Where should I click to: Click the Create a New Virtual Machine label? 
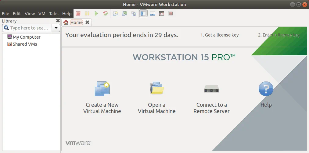[x=102, y=108]
